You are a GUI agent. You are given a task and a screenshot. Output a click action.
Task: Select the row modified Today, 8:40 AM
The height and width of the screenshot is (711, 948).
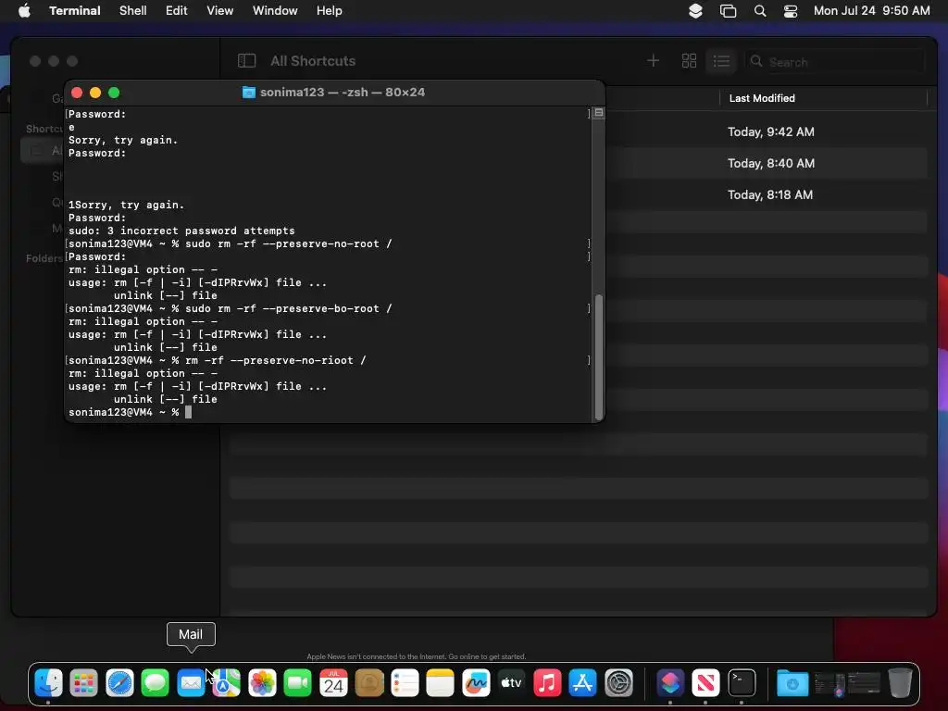pos(771,163)
